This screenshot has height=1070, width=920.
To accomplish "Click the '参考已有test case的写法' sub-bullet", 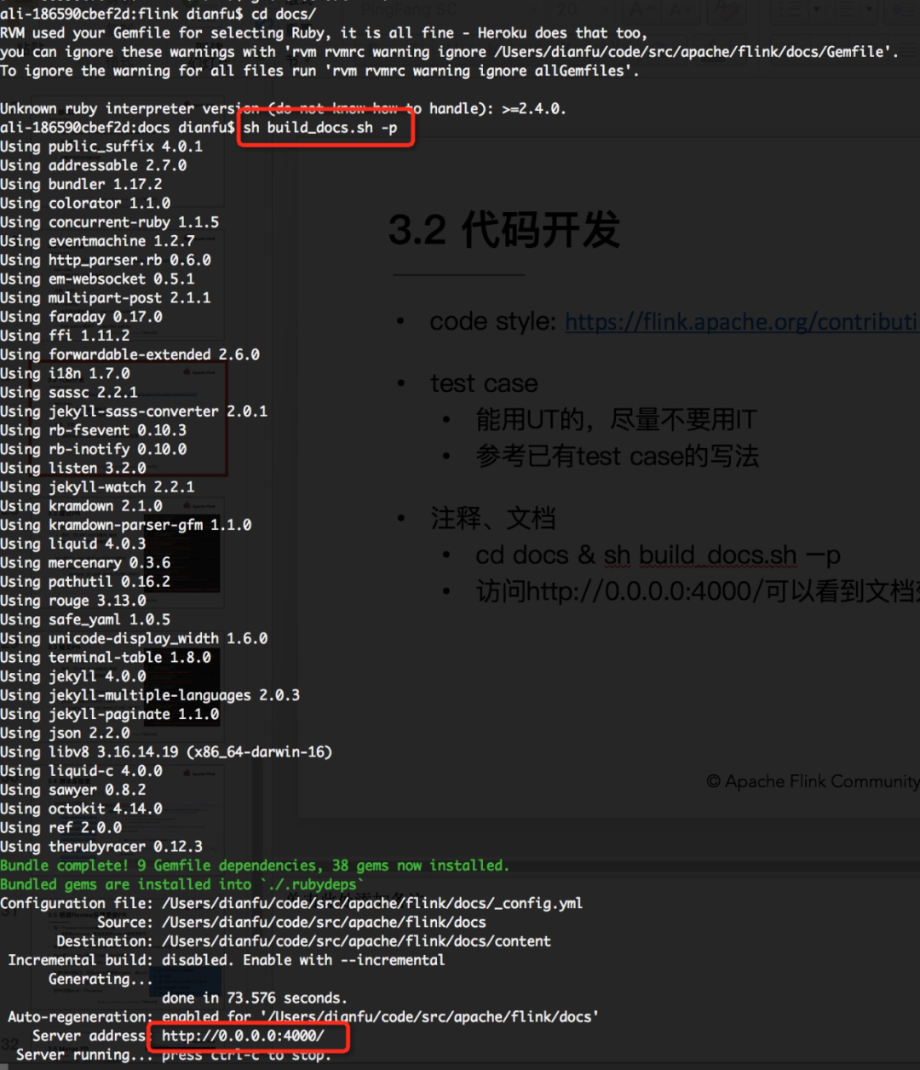I will coord(617,456).
